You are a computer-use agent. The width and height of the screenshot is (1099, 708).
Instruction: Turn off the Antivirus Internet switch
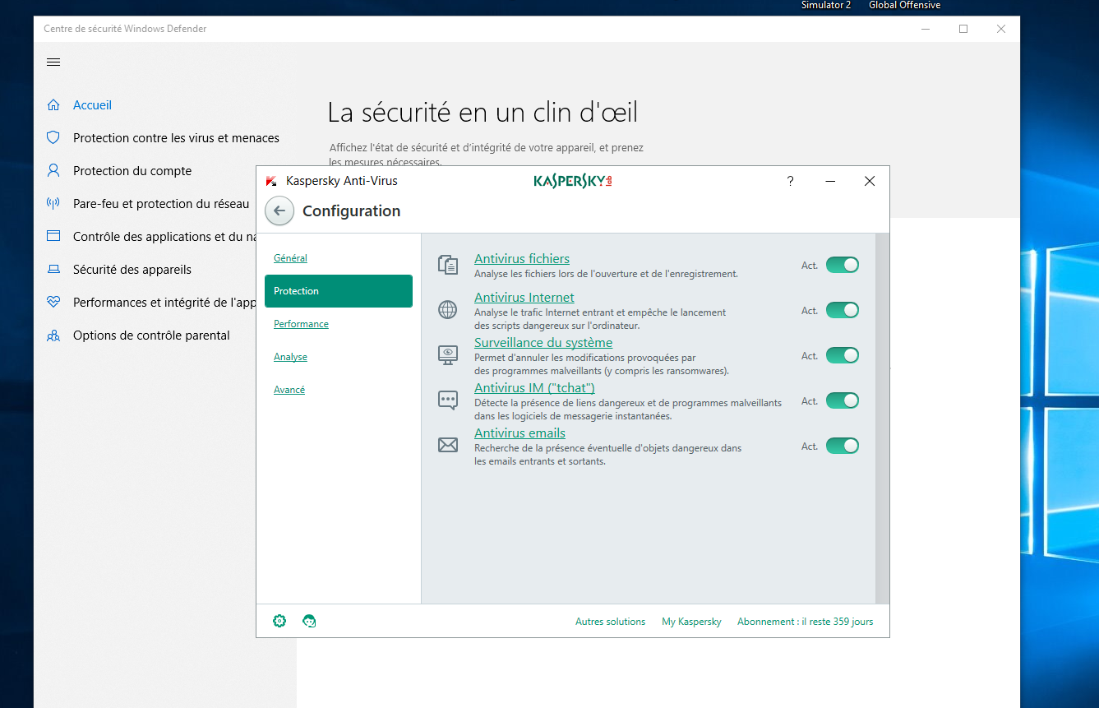coord(843,310)
